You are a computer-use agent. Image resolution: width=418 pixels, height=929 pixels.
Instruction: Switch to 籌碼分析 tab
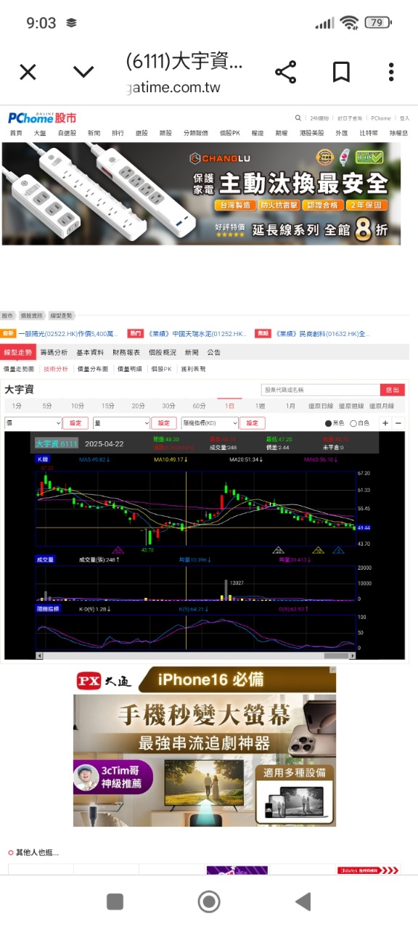point(54,352)
